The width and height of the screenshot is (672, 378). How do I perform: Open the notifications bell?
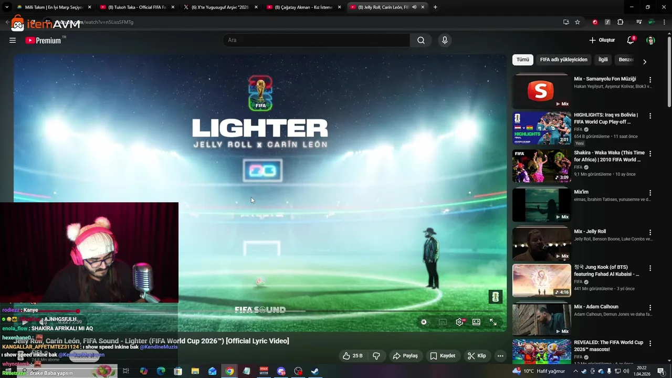tap(631, 40)
